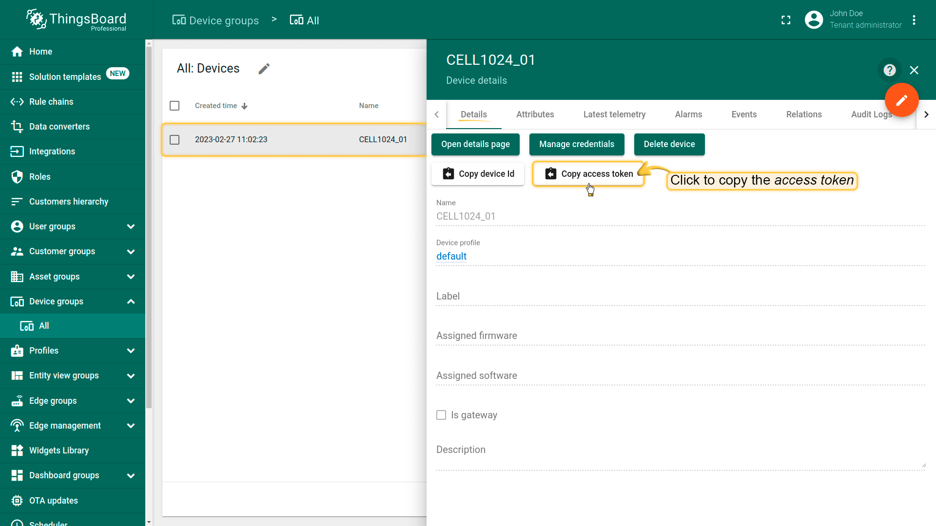Open the user menu three-dots icon
This screenshot has height=526, width=936.
(914, 20)
